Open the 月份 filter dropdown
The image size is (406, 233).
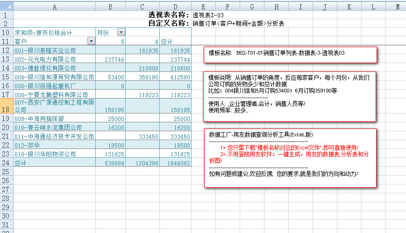pos(121,32)
